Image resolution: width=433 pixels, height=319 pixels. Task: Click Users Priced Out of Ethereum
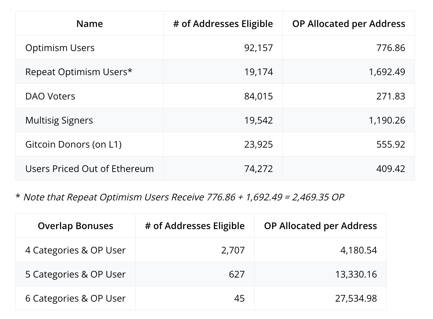click(90, 169)
